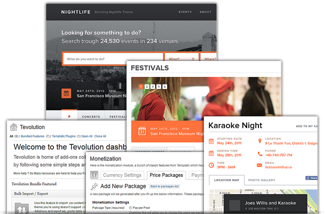Click the Facebook Share button
Viewport: 325px width, 214px height.
pos(311,178)
